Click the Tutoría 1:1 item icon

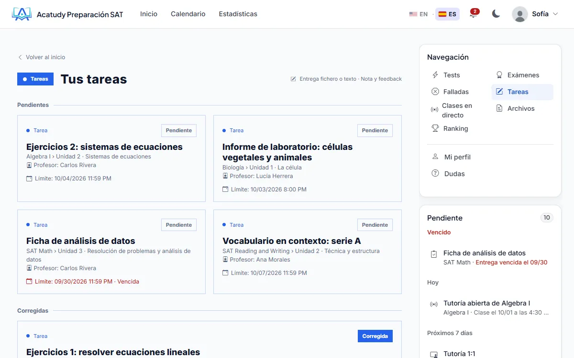pos(434,355)
